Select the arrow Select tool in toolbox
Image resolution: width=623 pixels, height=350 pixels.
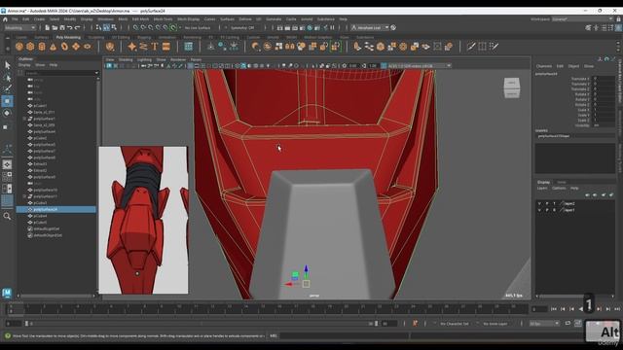tap(7, 65)
